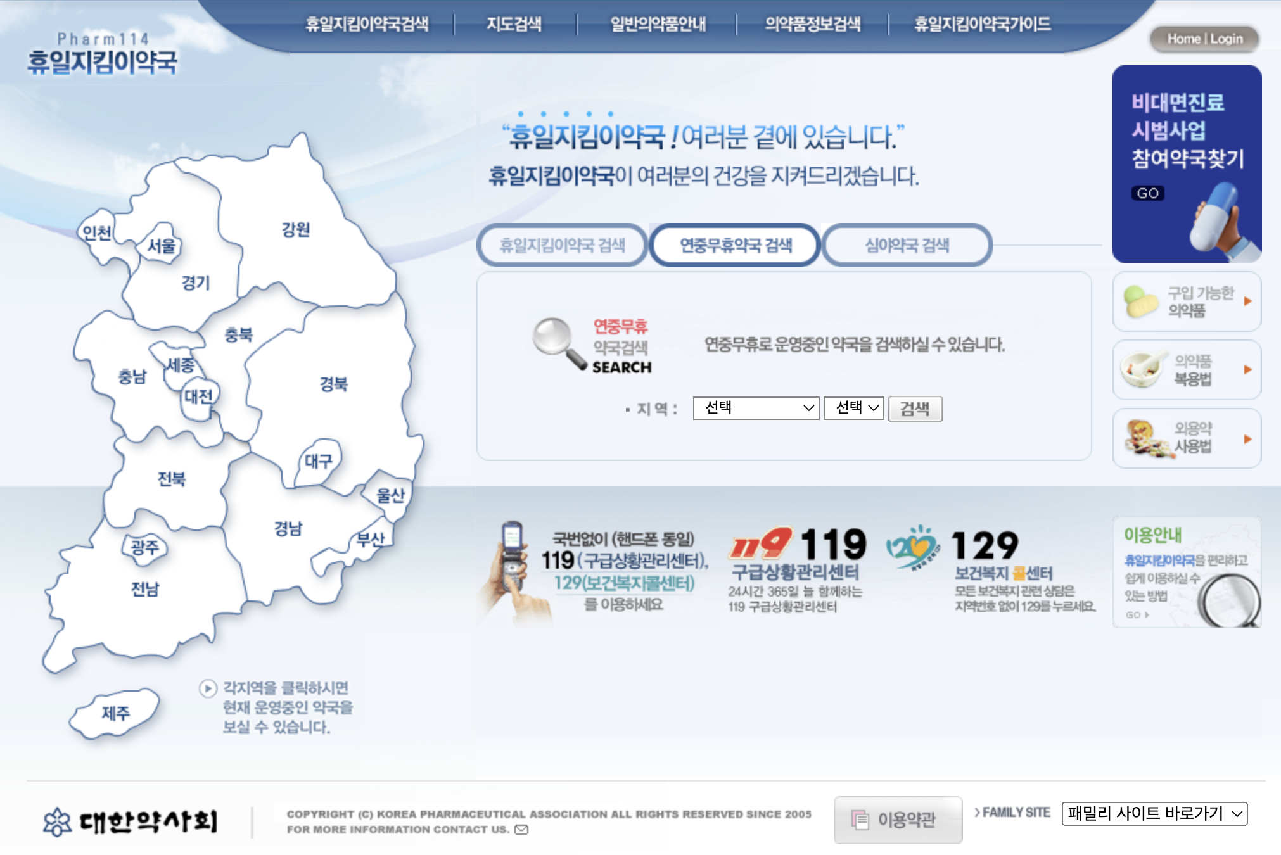Viewport: 1281px width, 855px height.
Task: Select 서울 region on the map
Action: (161, 246)
